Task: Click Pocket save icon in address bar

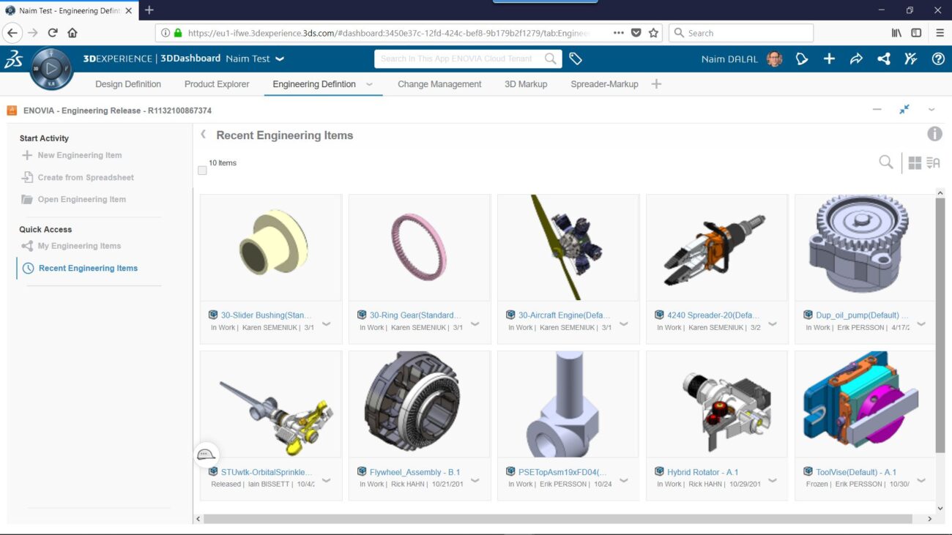Action: click(636, 33)
